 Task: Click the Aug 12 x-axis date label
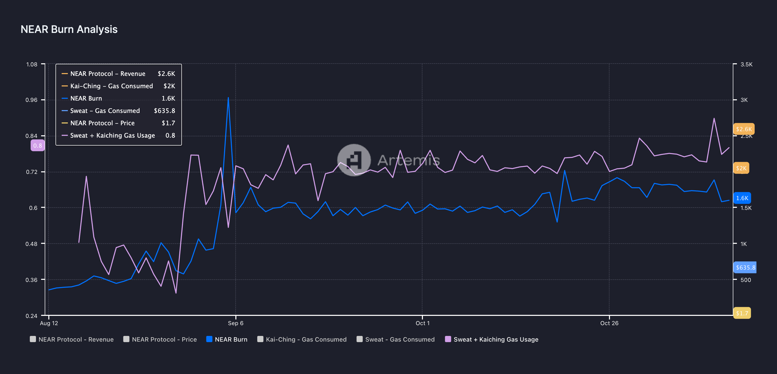[49, 323]
